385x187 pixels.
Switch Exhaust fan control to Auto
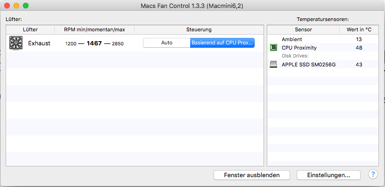[x=167, y=43]
